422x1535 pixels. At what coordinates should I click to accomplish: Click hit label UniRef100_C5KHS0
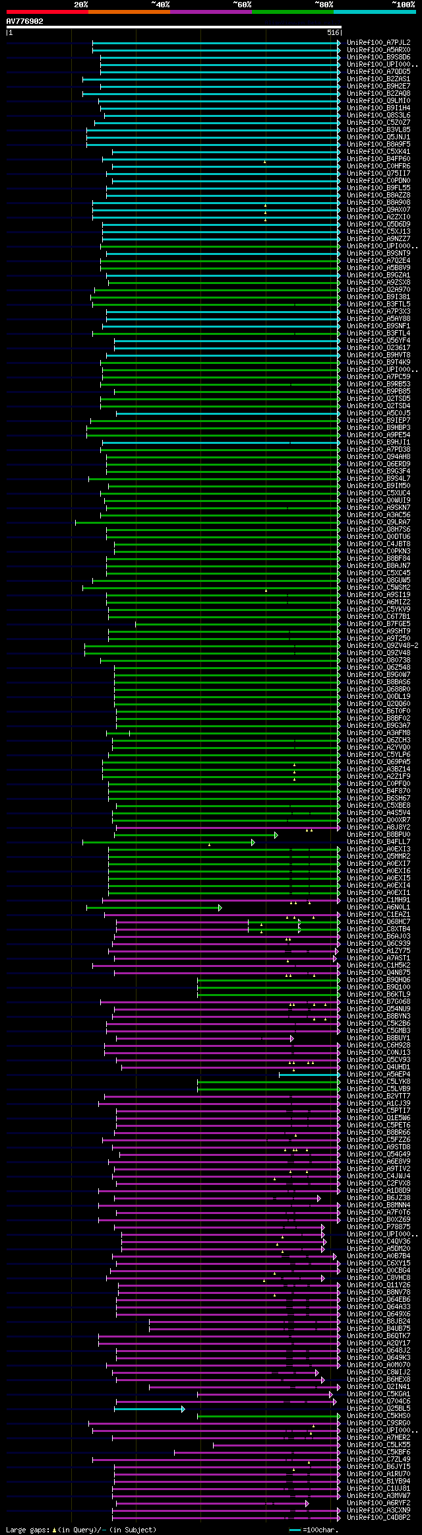[378, 1416]
